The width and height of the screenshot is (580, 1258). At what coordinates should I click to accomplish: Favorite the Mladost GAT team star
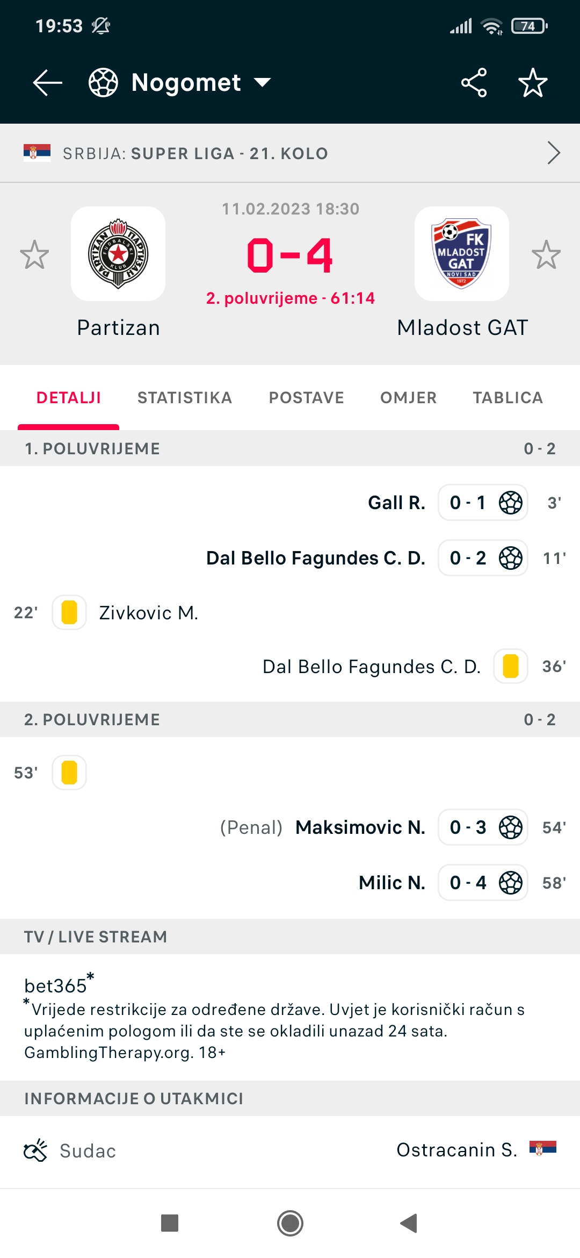click(x=546, y=254)
